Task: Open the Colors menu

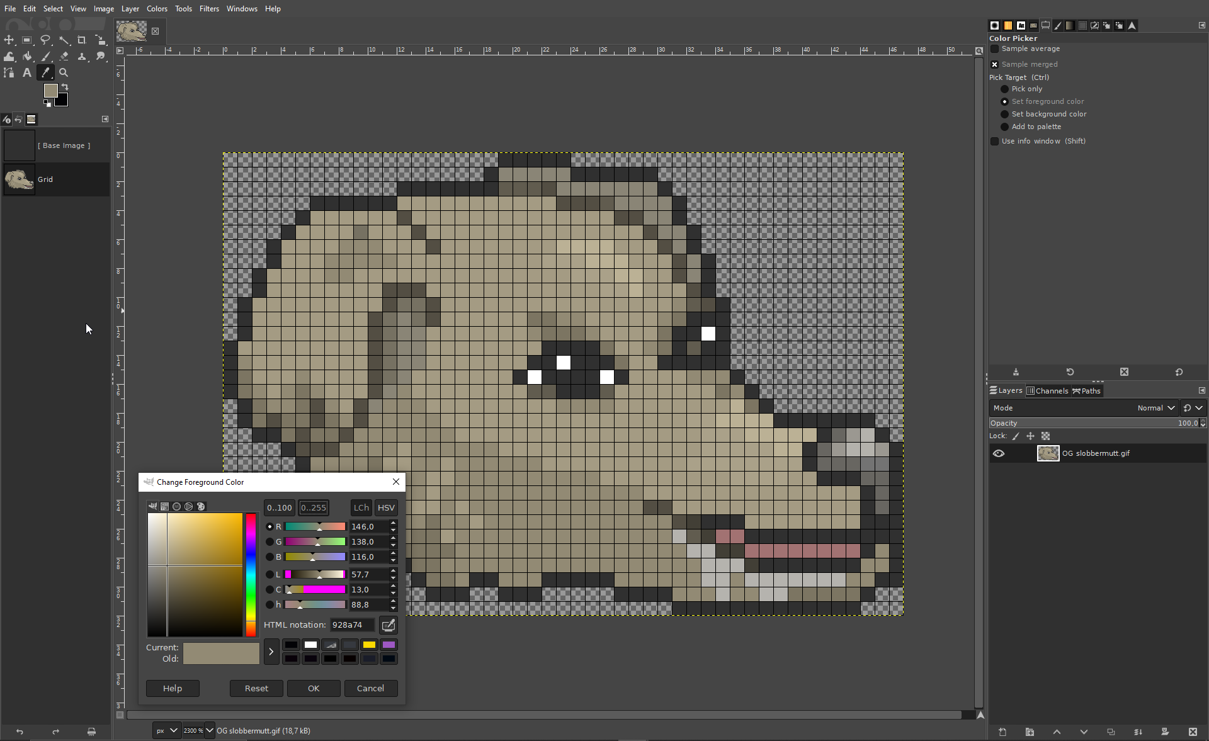Action: tap(157, 9)
